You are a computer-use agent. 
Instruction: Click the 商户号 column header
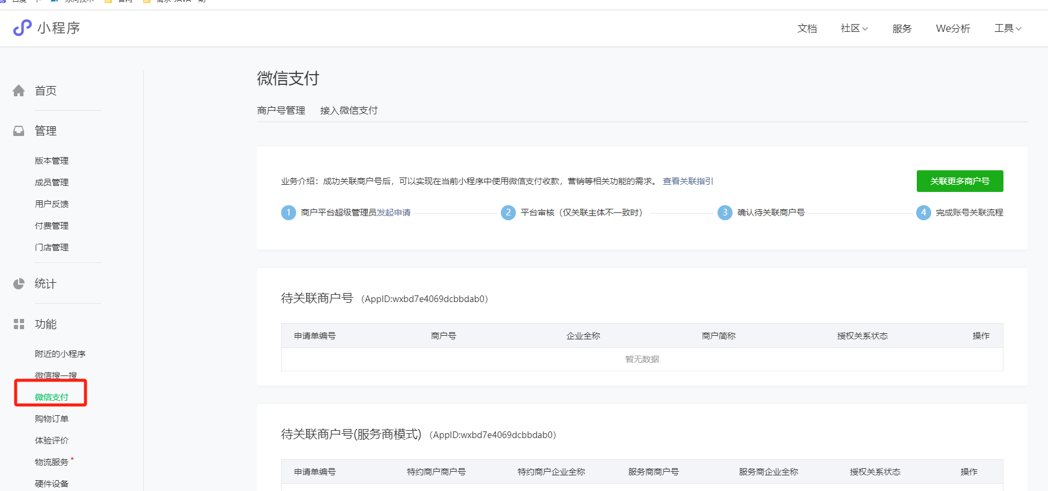(x=444, y=336)
